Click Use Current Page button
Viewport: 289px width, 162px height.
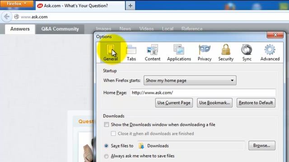coord(174,103)
